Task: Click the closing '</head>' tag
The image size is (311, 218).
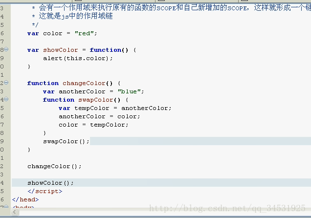Action: pyautogui.click(x=25, y=200)
